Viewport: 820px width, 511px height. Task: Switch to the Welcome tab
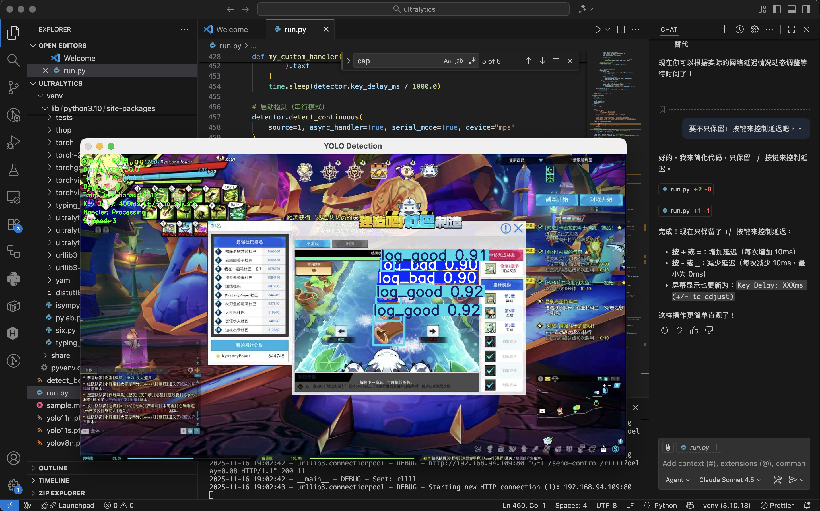231,30
